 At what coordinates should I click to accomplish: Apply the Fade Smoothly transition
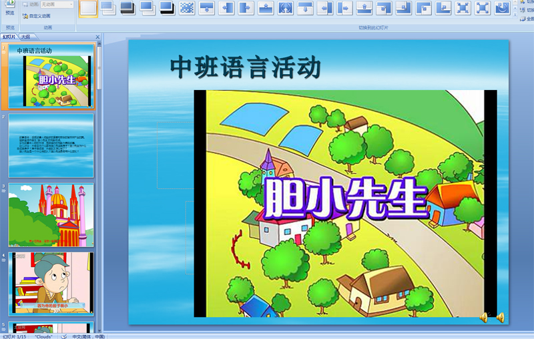tap(108, 8)
